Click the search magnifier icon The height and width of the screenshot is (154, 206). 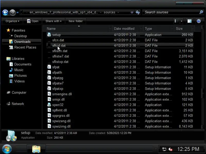[201, 12]
